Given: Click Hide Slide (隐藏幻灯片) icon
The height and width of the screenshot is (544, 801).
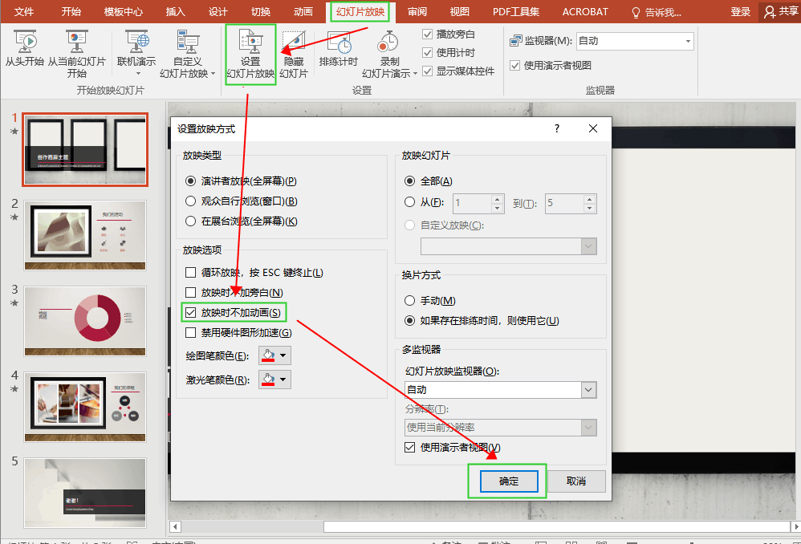Looking at the screenshot, I should point(294,42).
